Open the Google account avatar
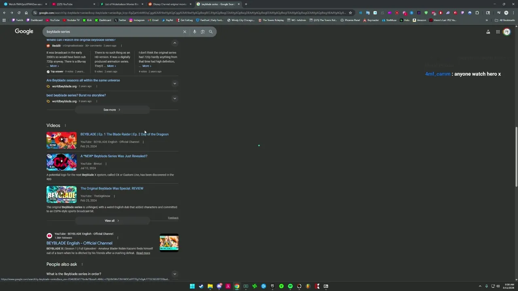Viewport: 518px width, 291px height. (507, 32)
